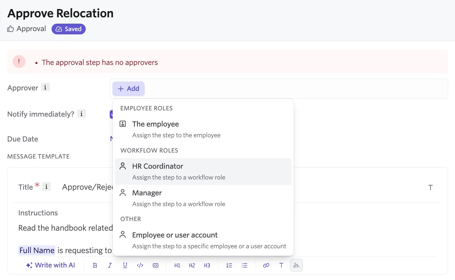The width and height of the screenshot is (455, 280).
Task: Choose the H3 heading style
Action: tap(207, 265)
